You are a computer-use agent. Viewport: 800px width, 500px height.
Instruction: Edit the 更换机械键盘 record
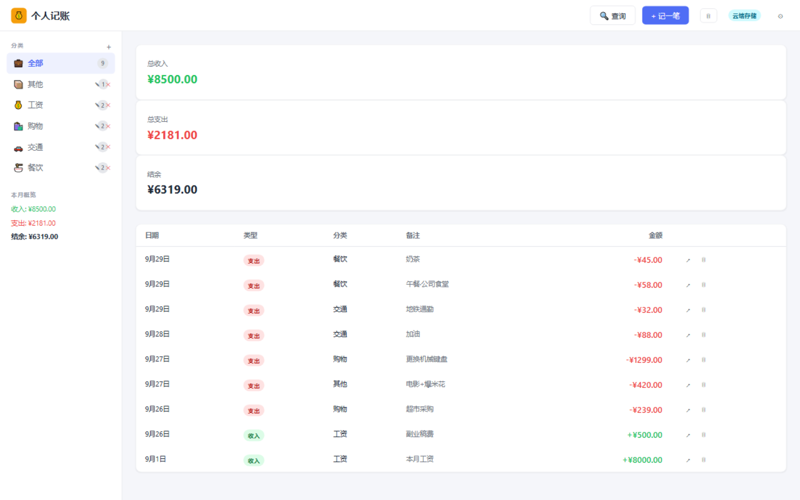688,360
